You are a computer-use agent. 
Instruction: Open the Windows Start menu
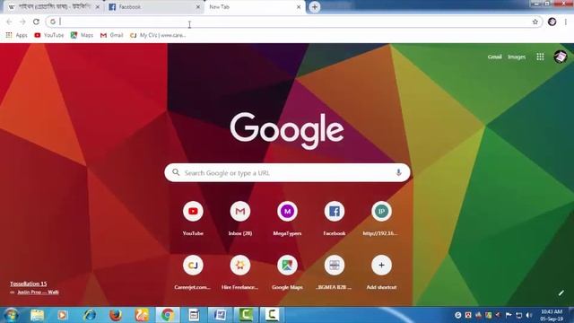(x=11, y=315)
